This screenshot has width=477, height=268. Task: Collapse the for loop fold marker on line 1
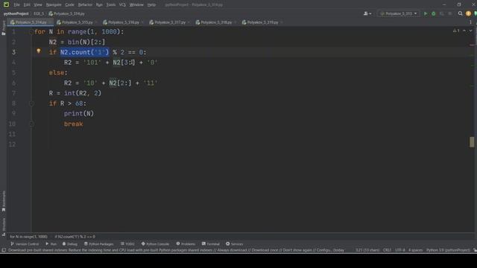click(x=31, y=31)
